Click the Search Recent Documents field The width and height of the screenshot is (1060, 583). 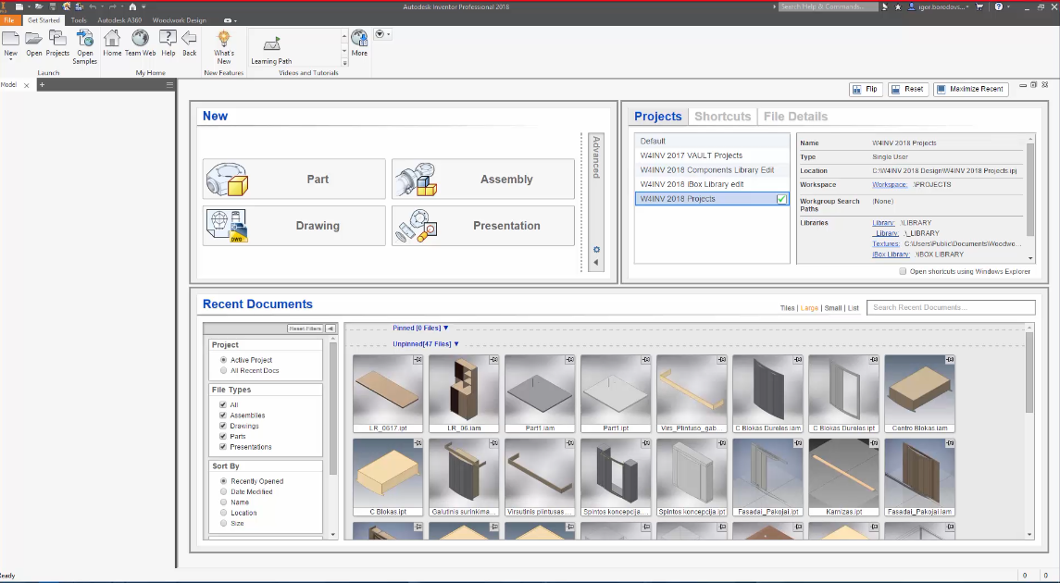[x=951, y=307]
